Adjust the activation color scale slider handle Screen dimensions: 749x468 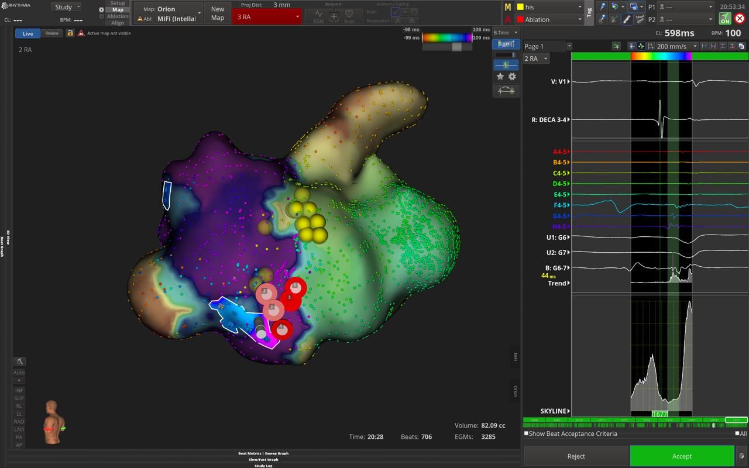456,47
